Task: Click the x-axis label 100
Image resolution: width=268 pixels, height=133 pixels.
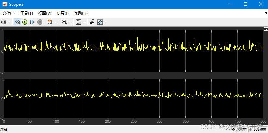Action: tap(56, 121)
